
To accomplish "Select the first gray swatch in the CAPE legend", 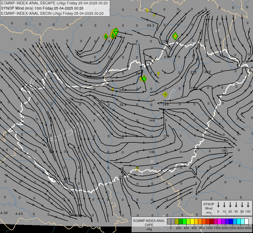I will (169, 221).
